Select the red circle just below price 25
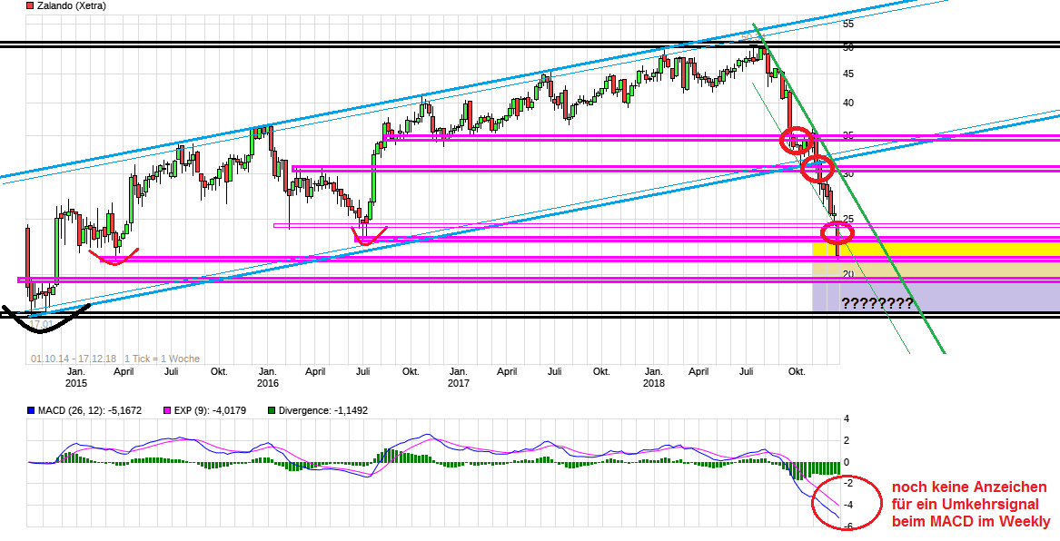Viewport: 1060px width, 541px height. tap(837, 233)
